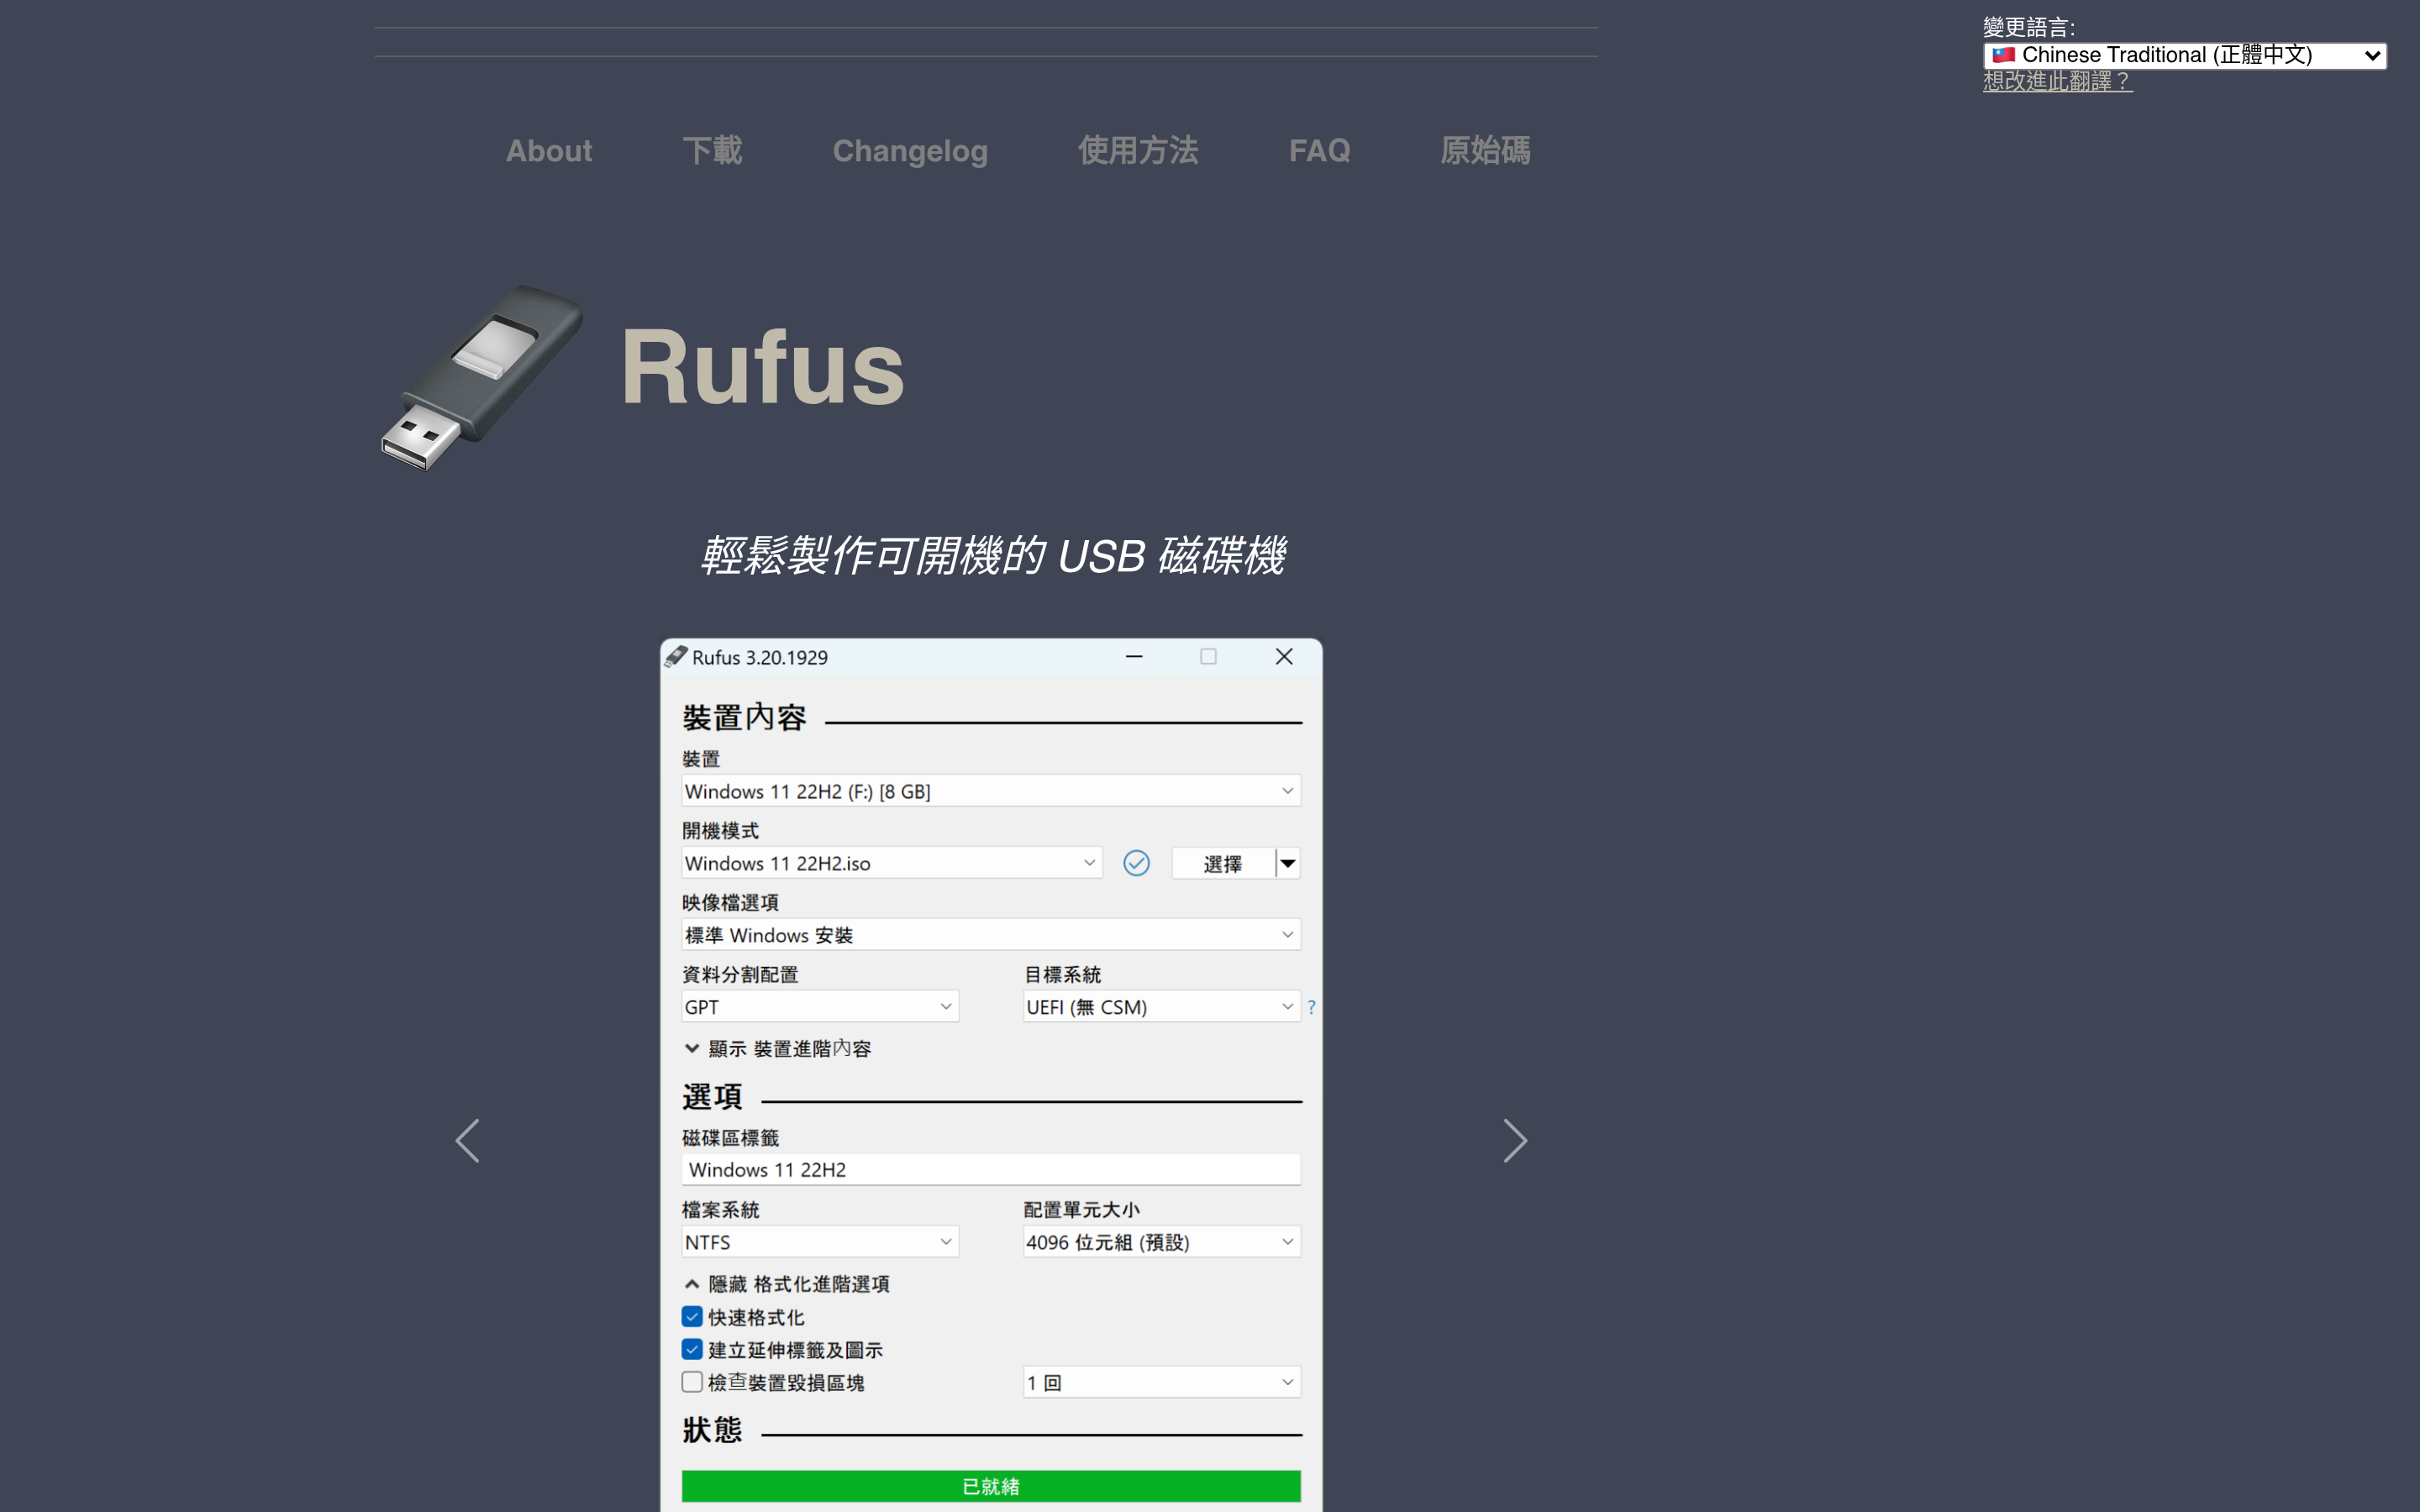This screenshot has height=1512, width=2420.
Task: Click the 想改進此翻譯？ link
Action: [x=2057, y=81]
